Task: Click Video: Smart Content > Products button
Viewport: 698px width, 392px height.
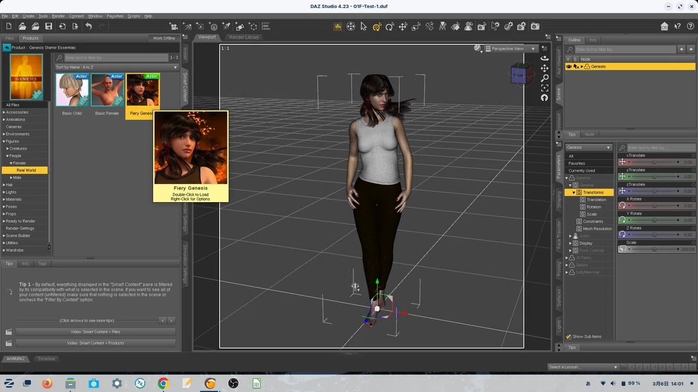Action: point(95,343)
